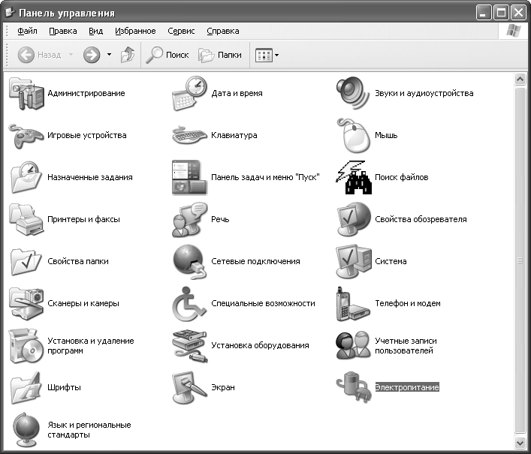Open the Шрифты fonts folder icon

coord(26,388)
